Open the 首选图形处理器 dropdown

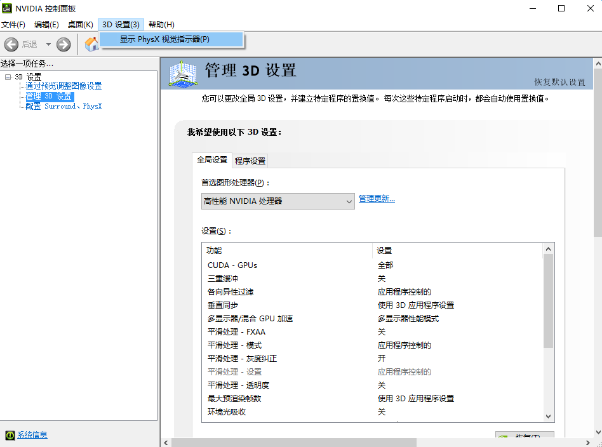pyautogui.click(x=278, y=201)
